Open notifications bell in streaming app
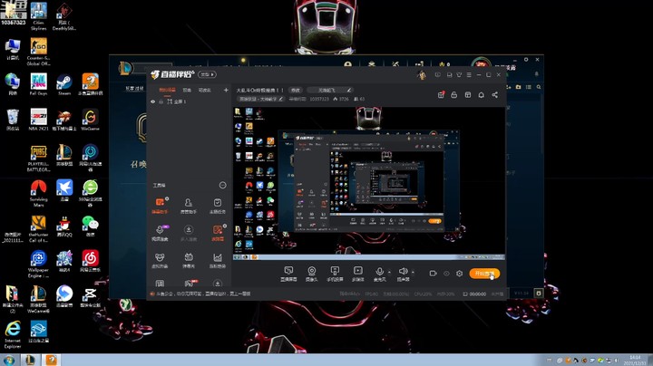Screen dimensions: 653x366 point(481,95)
